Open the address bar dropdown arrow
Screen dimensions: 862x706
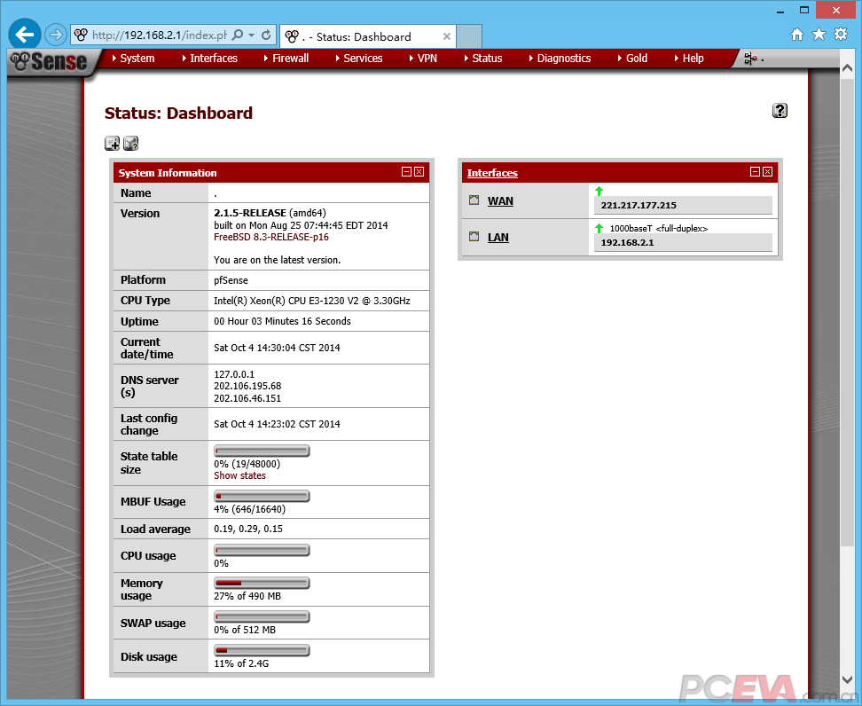tap(252, 35)
